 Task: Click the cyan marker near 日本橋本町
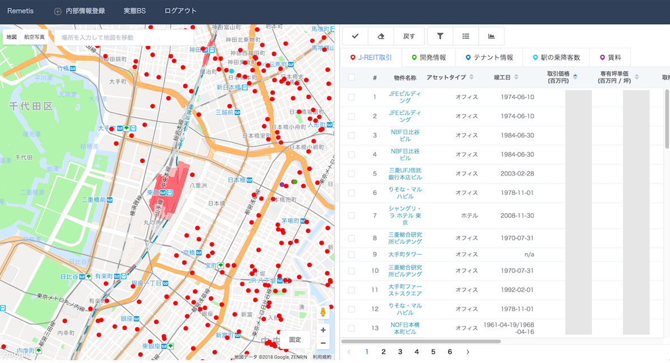click(x=231, y=71)
